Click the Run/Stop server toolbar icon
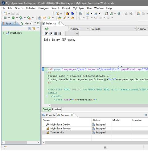 click(111, 14)
